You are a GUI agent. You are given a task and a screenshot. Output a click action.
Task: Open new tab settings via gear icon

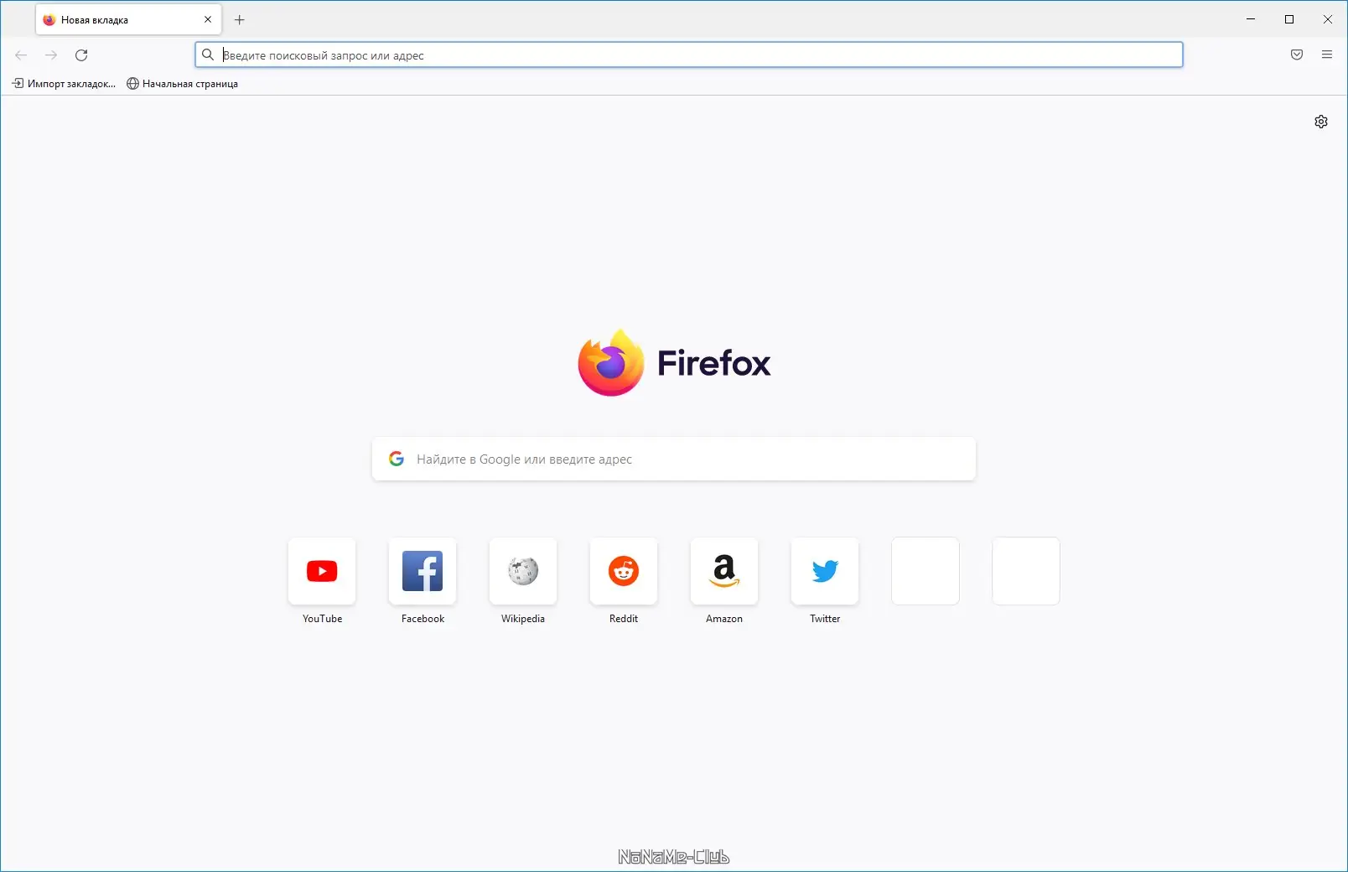point(1321,122)
